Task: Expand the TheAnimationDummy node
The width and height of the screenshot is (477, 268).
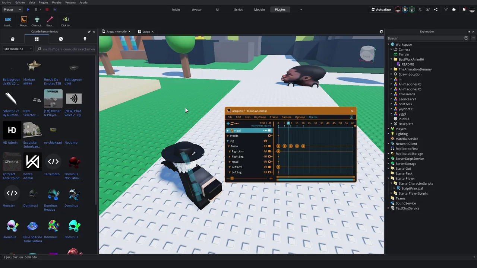Action: (x=391, y=69)
